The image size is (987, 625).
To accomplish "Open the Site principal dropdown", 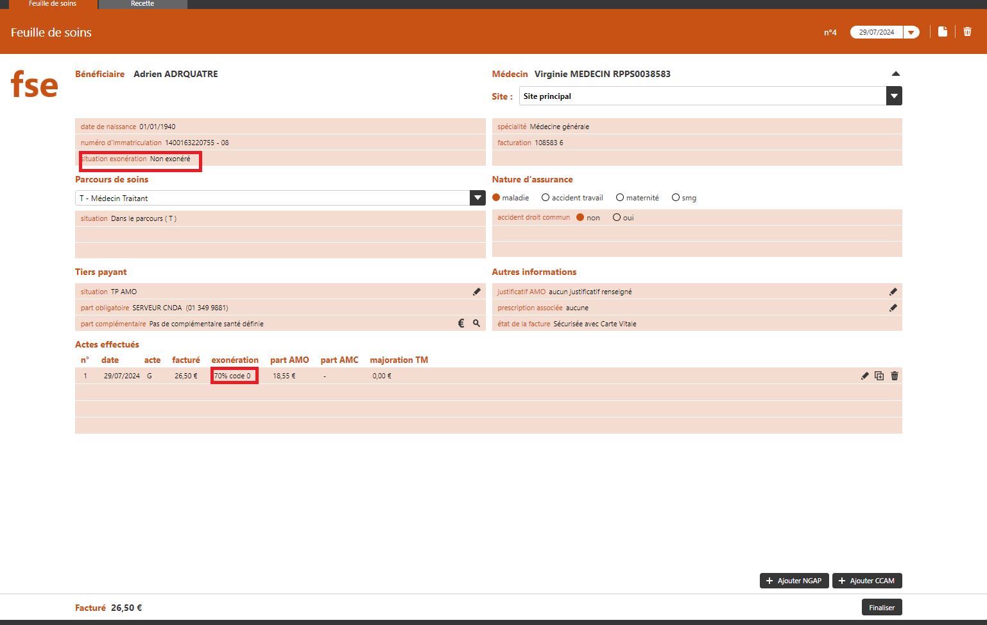I will tap(894, 96).
